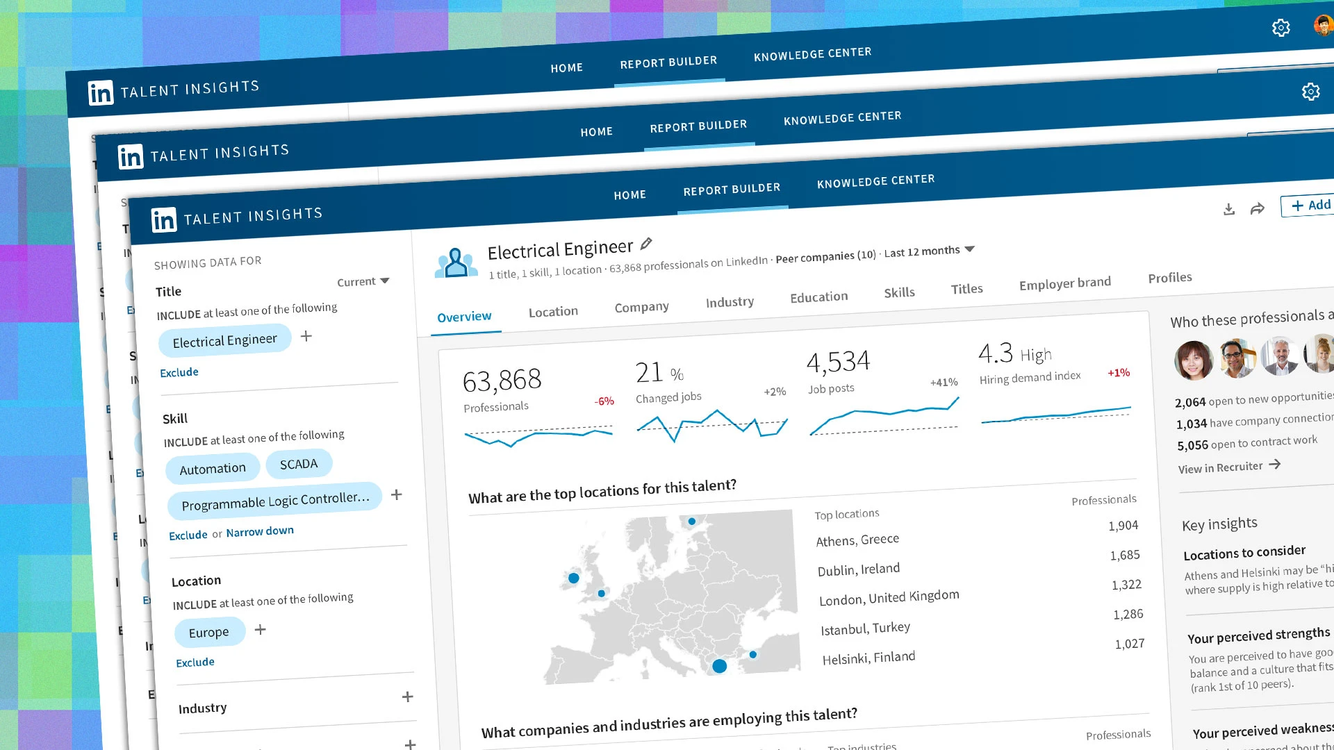Click the Narrow down link under skills
The height and width of the screenshot is (750, 1334).
(x=259, y=531)
